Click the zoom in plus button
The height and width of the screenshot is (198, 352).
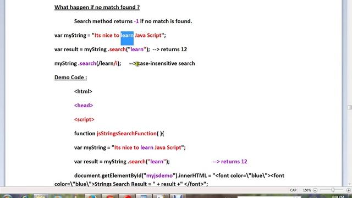[349, 190]
